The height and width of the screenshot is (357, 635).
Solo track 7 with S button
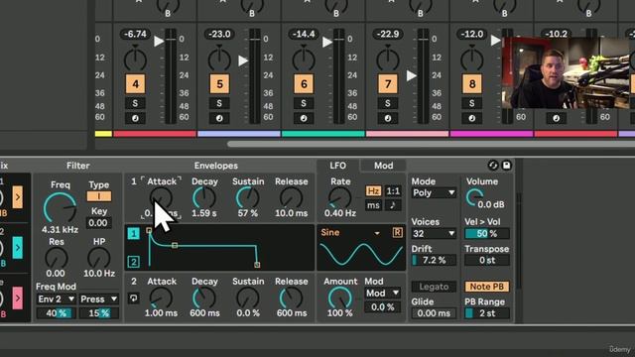388,103
